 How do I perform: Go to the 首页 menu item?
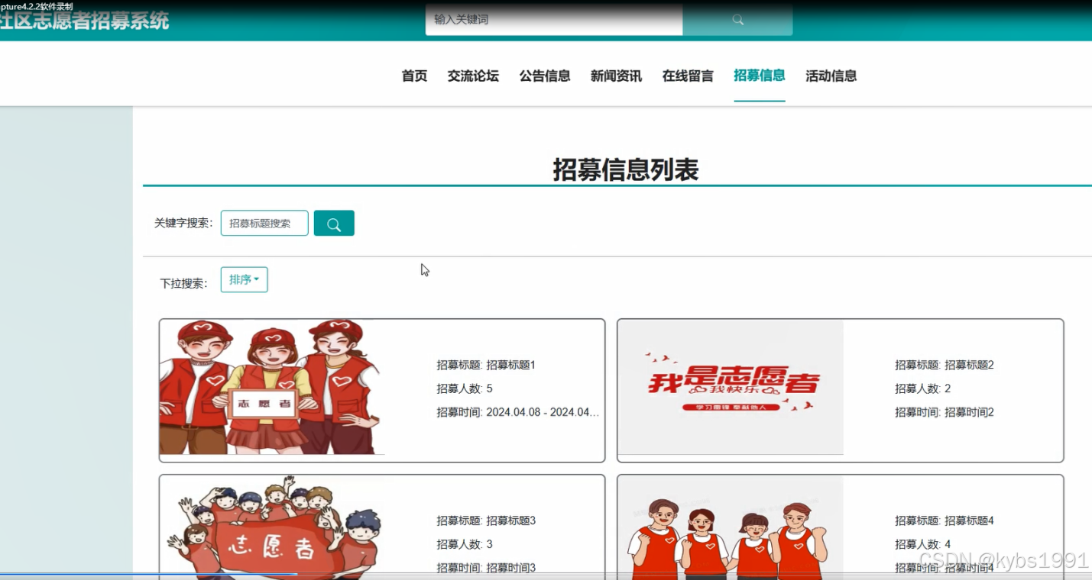pyautogui.click(x=414, y=76)
